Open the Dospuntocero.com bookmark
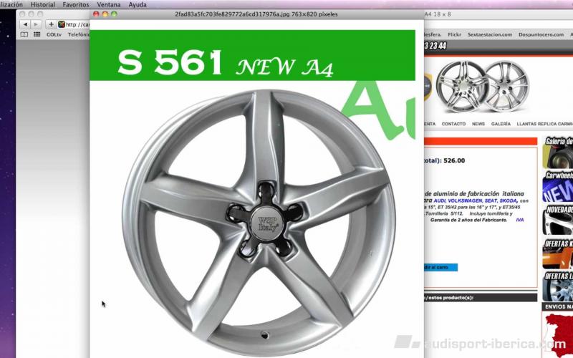The image size is (573, 358). (541, 34)
